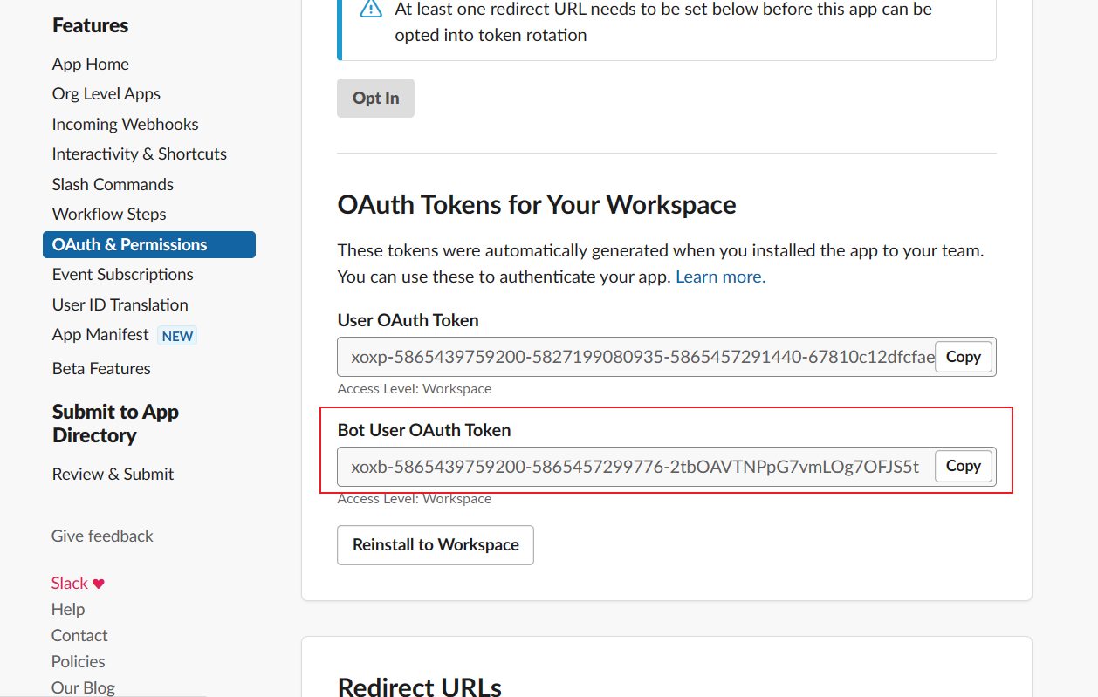Copy the User OAuth Token
The width and height of the screenshot is (1098, 697).
963,357
